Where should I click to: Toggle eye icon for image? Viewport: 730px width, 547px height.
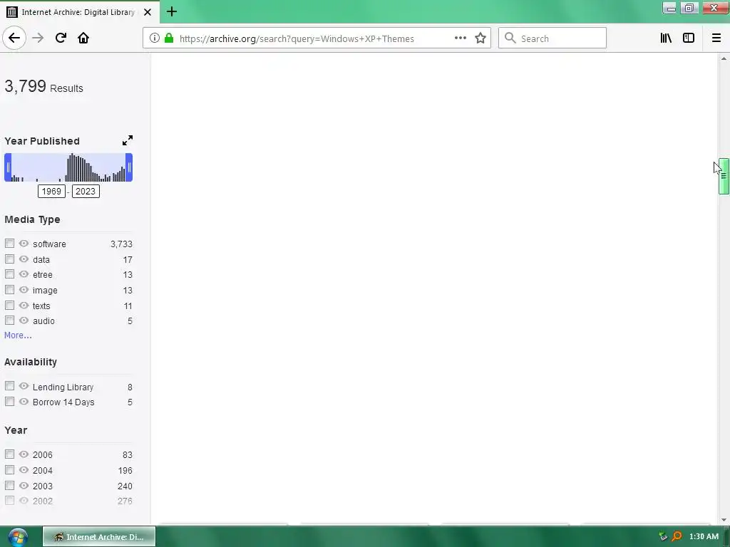[24, 290]
